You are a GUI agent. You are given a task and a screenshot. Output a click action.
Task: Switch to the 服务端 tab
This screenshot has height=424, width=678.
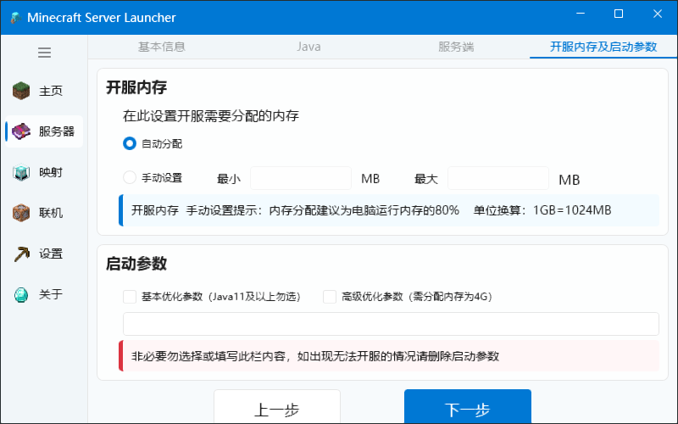point(456,47)
